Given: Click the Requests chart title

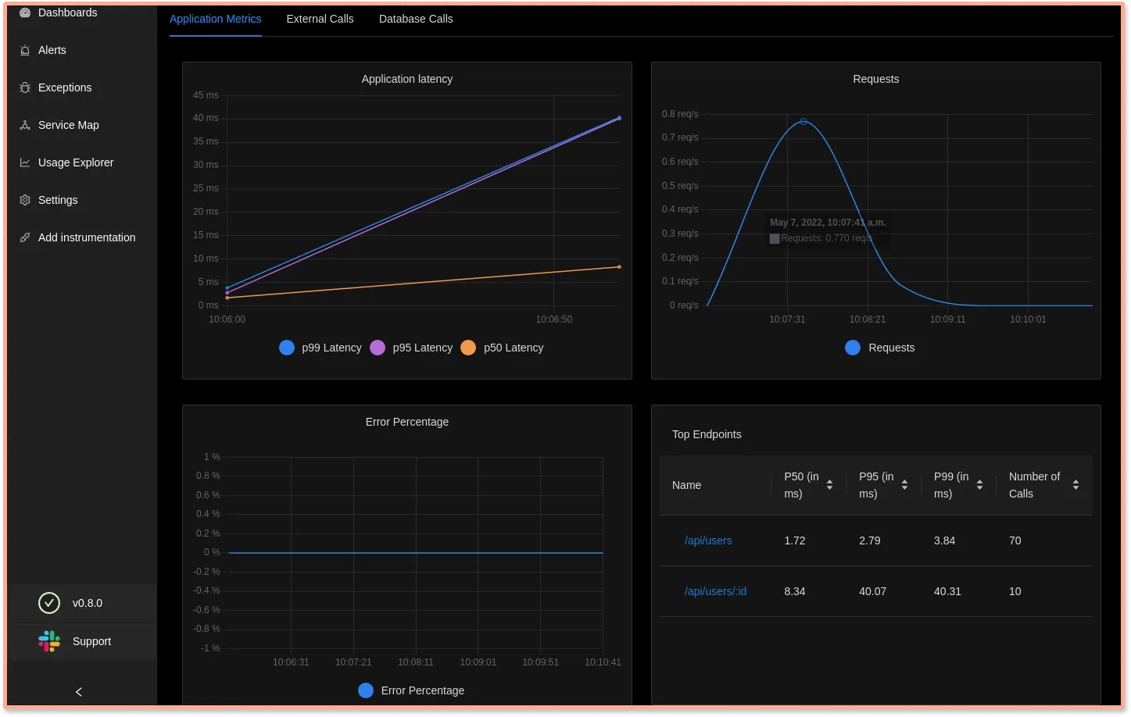Looking at the screenshot, I should (876, 79).
